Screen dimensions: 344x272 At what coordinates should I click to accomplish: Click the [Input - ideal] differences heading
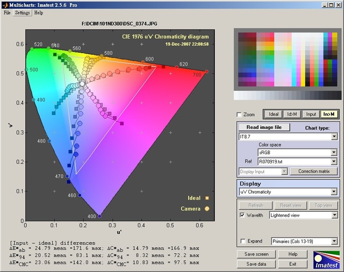[53, 243]
